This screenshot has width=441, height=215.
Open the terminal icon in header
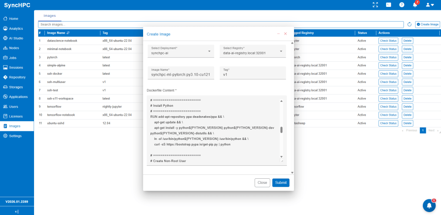click(388, 5)
